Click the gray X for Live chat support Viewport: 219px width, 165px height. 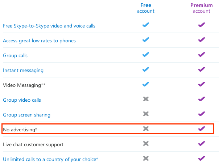[146, 144]
